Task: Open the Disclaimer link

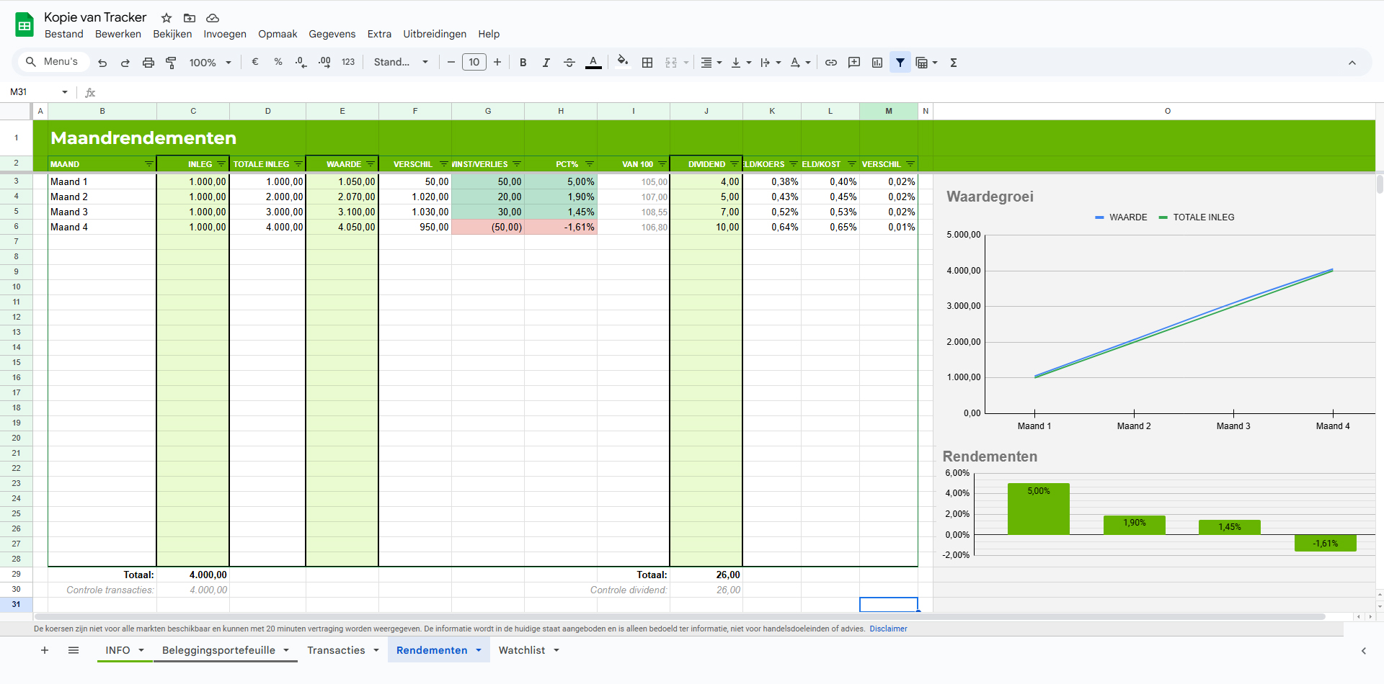Action: 888,629
